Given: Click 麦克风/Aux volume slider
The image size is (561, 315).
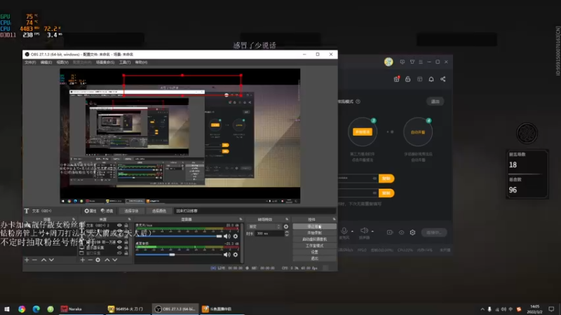Looking at the screenshot, I should pos(179,236).
